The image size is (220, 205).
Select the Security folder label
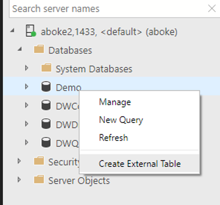pos(64,162)
